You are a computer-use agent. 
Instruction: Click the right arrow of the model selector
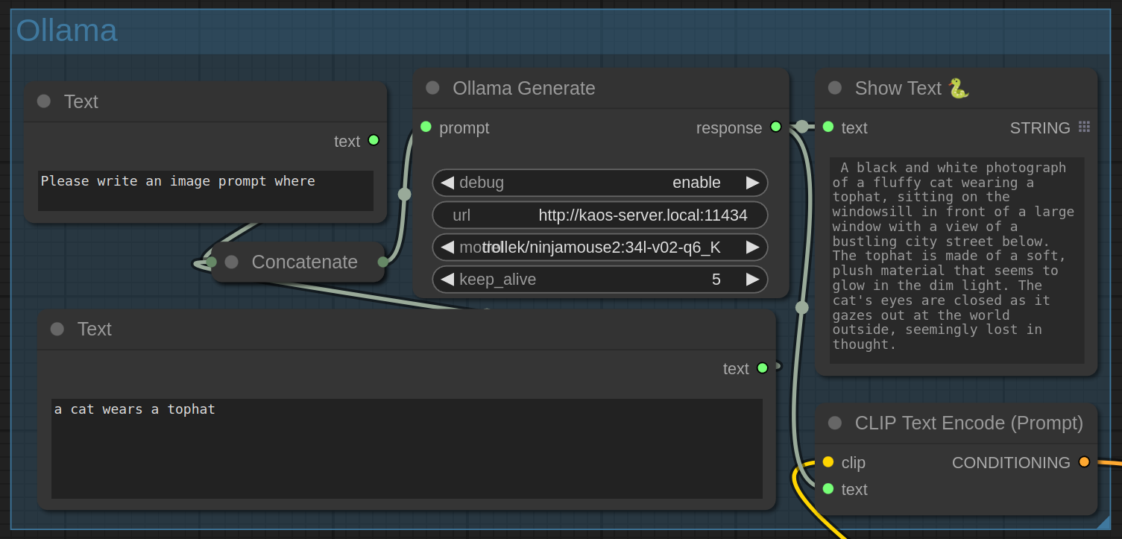click(752, 247)
